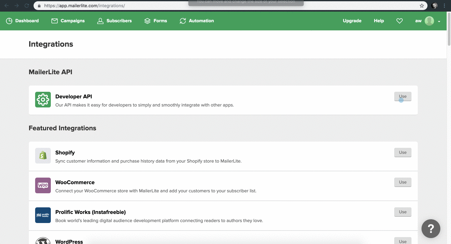Click the WooCommerce logo icon
Screen dimensions: 451x244
pyautogui.click(x=43, y=185)
